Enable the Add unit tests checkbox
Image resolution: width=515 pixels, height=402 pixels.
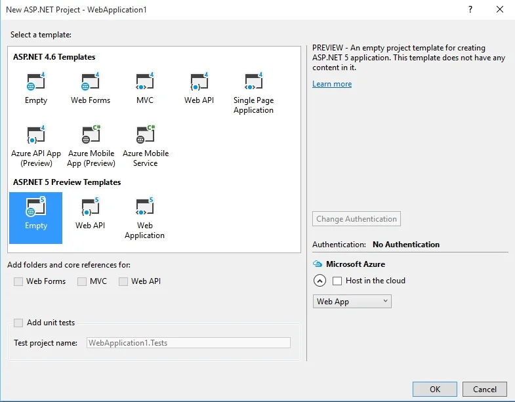pos(18,323)
